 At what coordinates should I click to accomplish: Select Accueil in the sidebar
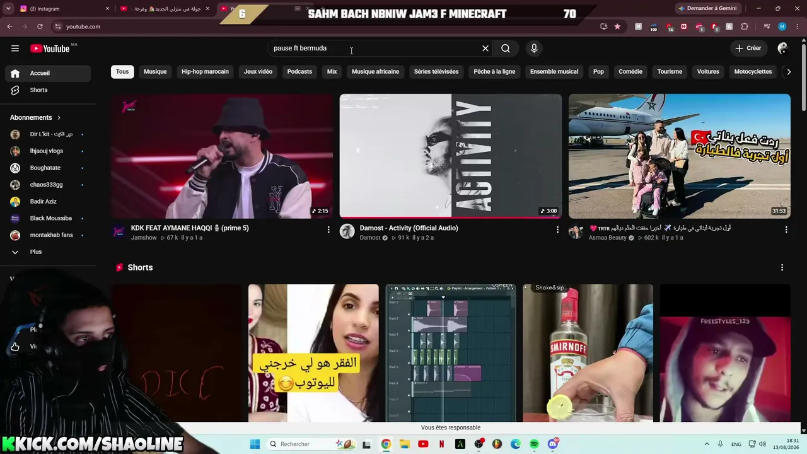click(48, 73)
